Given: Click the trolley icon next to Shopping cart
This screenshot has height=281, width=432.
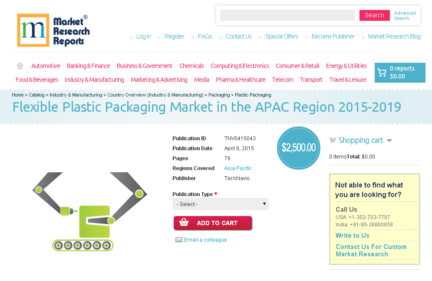Looking at the screenshot, I should pos(333,140).
